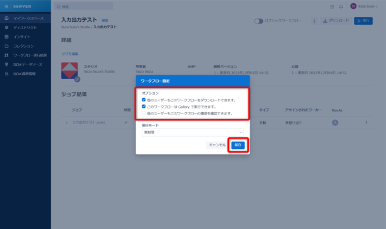Open the job row three-dot menu
The height and width of the screenshot is (229, 386).
click(366, 122)
